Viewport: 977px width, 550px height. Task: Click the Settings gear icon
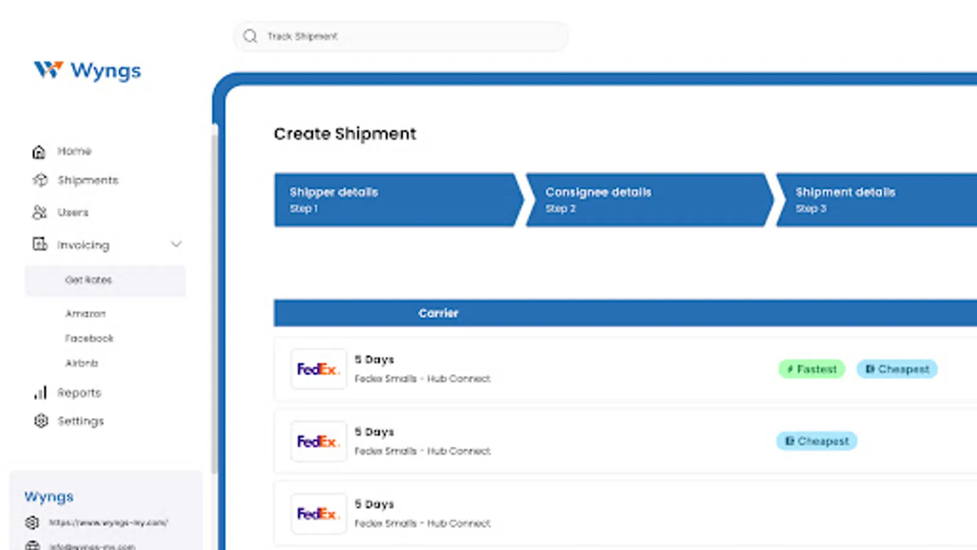[40, 420]
